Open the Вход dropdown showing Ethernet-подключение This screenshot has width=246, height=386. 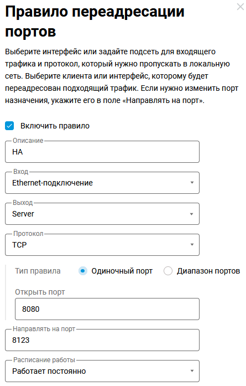click(102, 183)
